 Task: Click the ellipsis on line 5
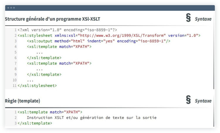click(x=39, y=53)
